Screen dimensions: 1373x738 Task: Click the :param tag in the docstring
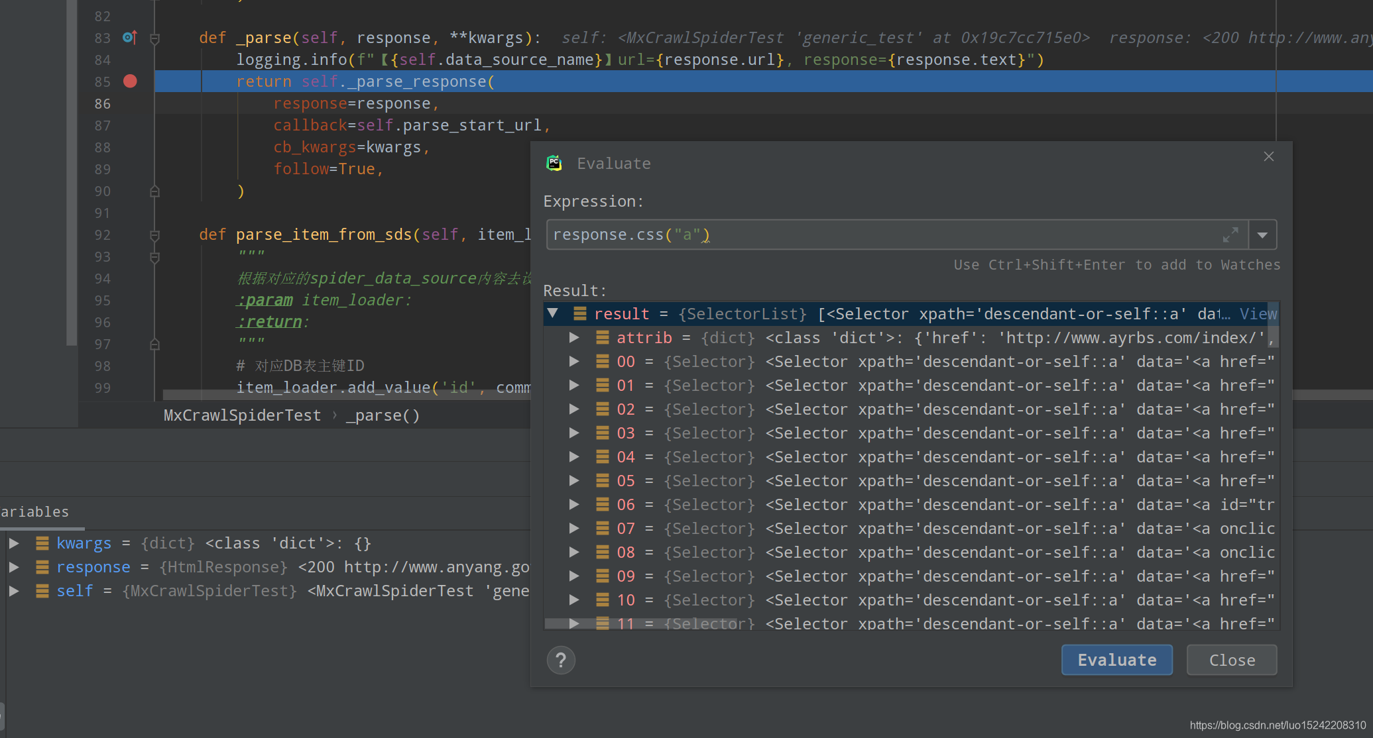point(265,300)
